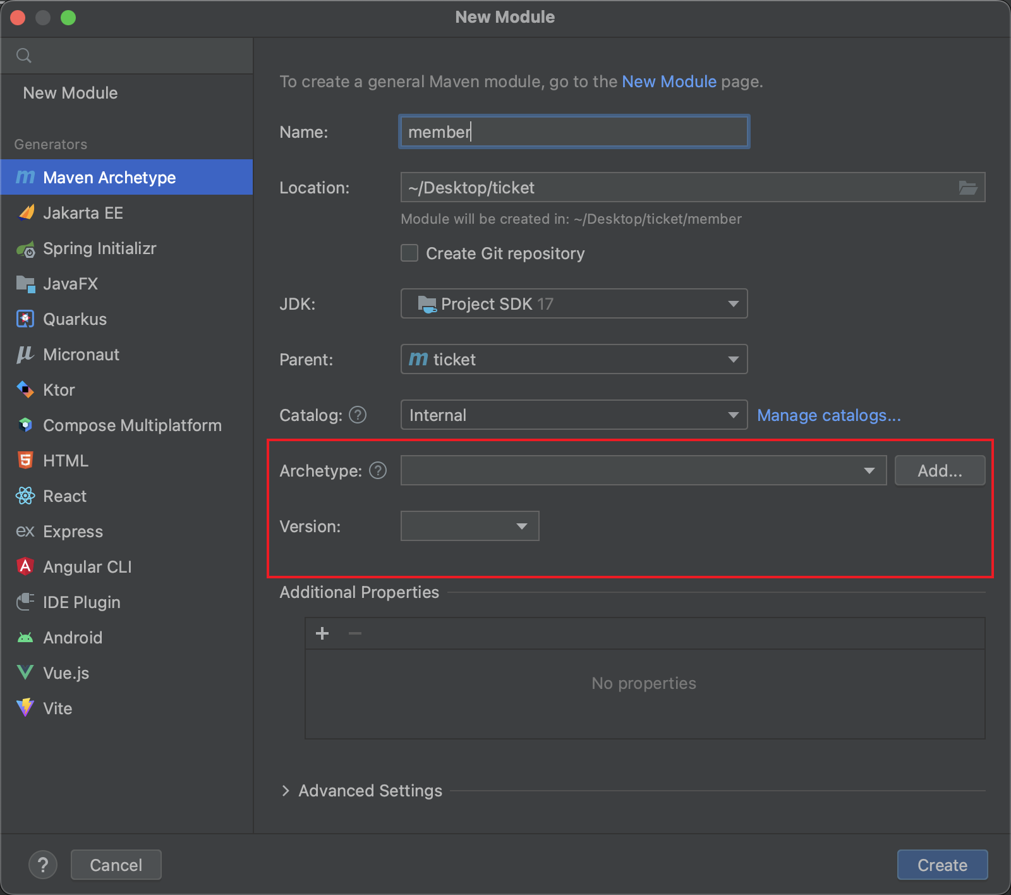Click the React atom icon

pyautogui.click(x=25, y=496)
